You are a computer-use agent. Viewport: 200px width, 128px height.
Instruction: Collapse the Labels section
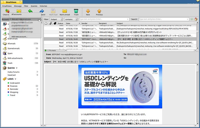click(16, 79)
